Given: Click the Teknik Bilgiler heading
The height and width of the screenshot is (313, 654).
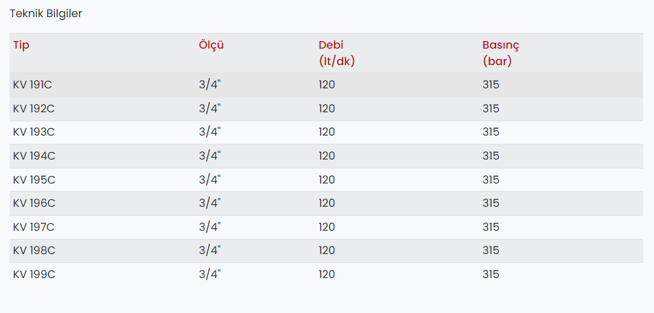Looking at the screenshot, I should coord(46,13).
